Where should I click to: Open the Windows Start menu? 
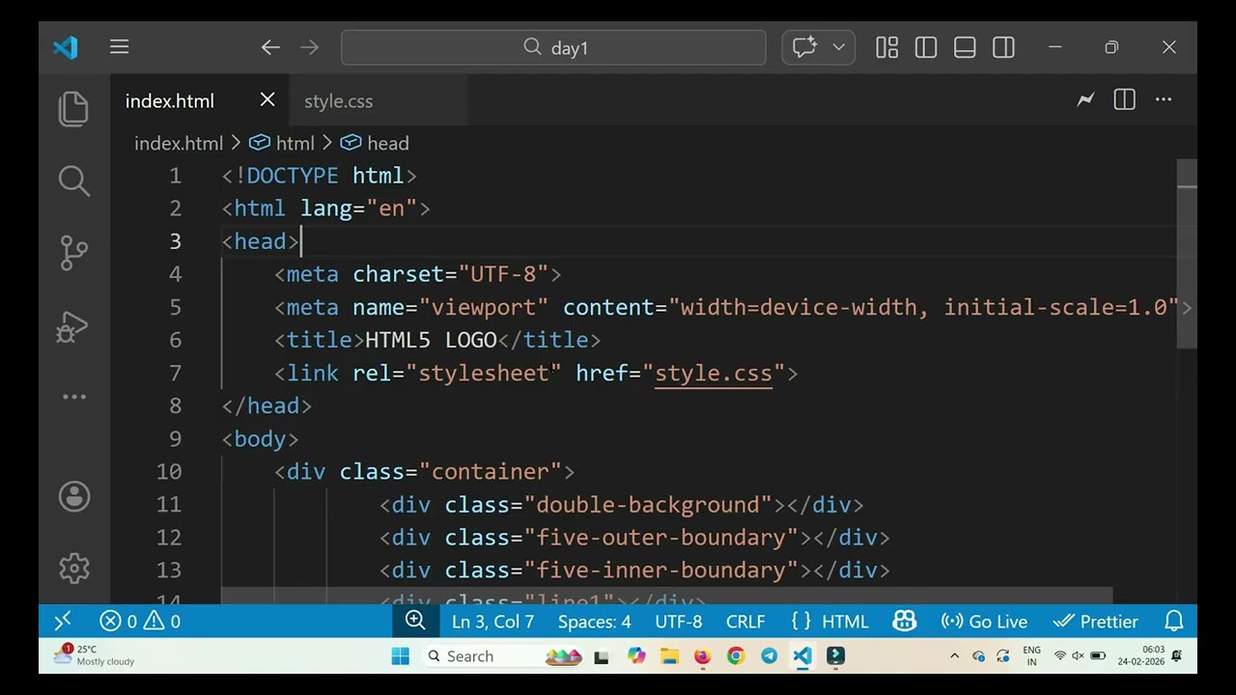click(401, 656)
